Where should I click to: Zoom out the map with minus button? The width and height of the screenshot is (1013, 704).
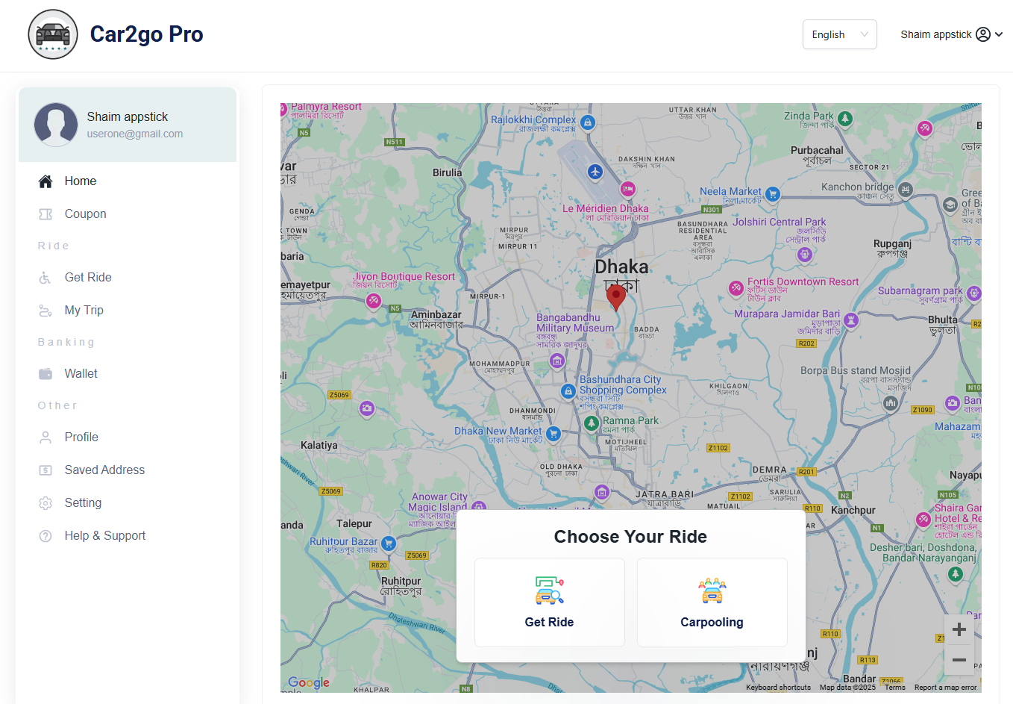959,660
